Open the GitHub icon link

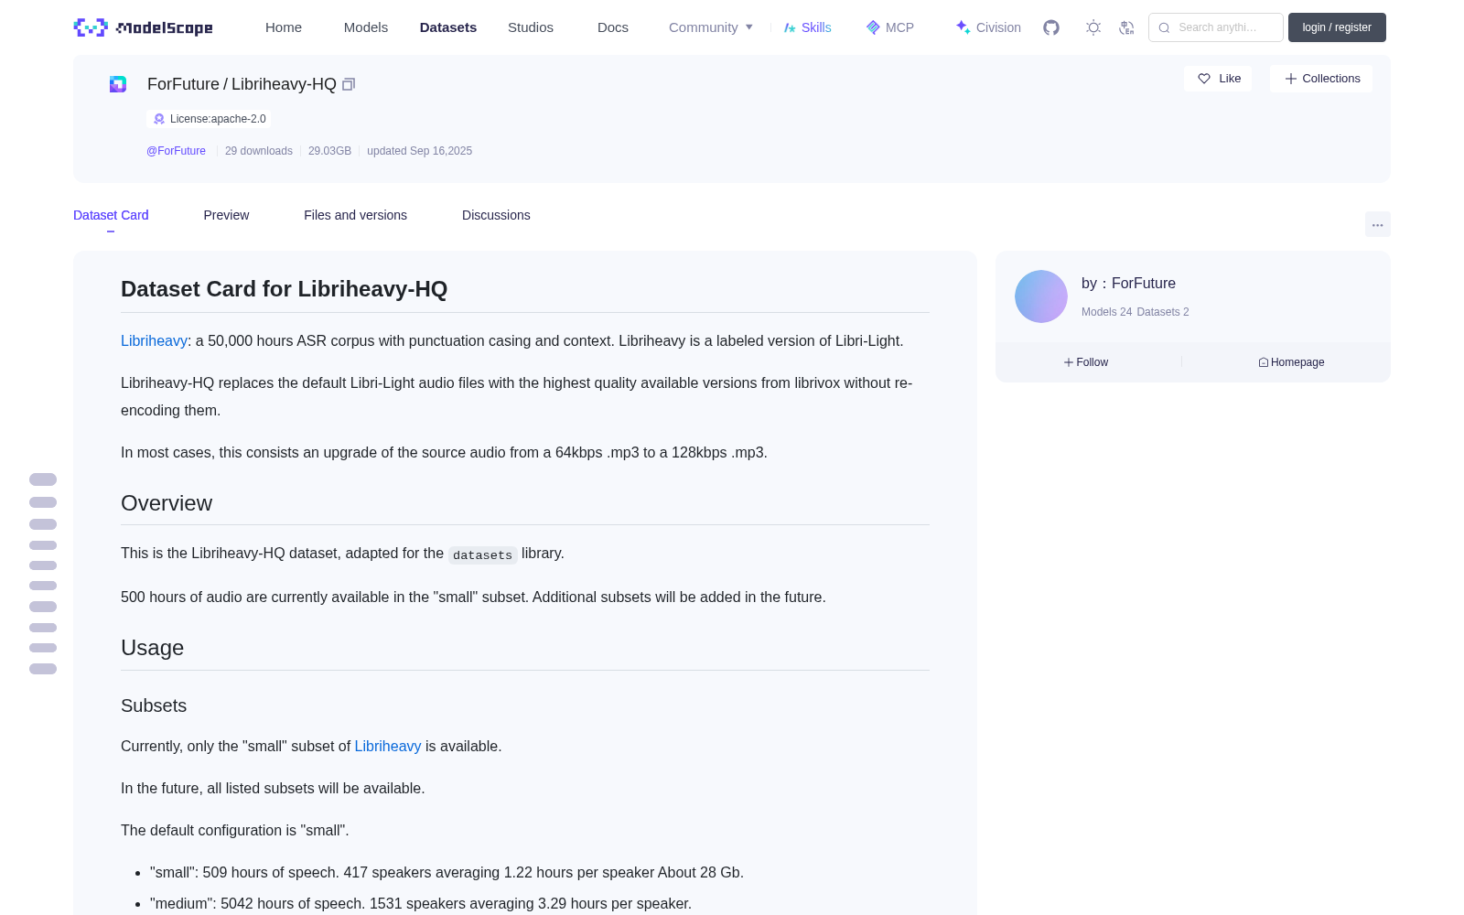tap(1051, 27)
